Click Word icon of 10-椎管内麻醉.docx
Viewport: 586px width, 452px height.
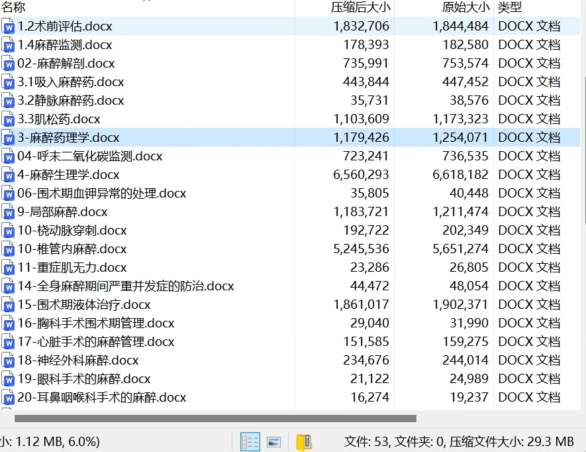pyautogui.click(x=8, y=249)
